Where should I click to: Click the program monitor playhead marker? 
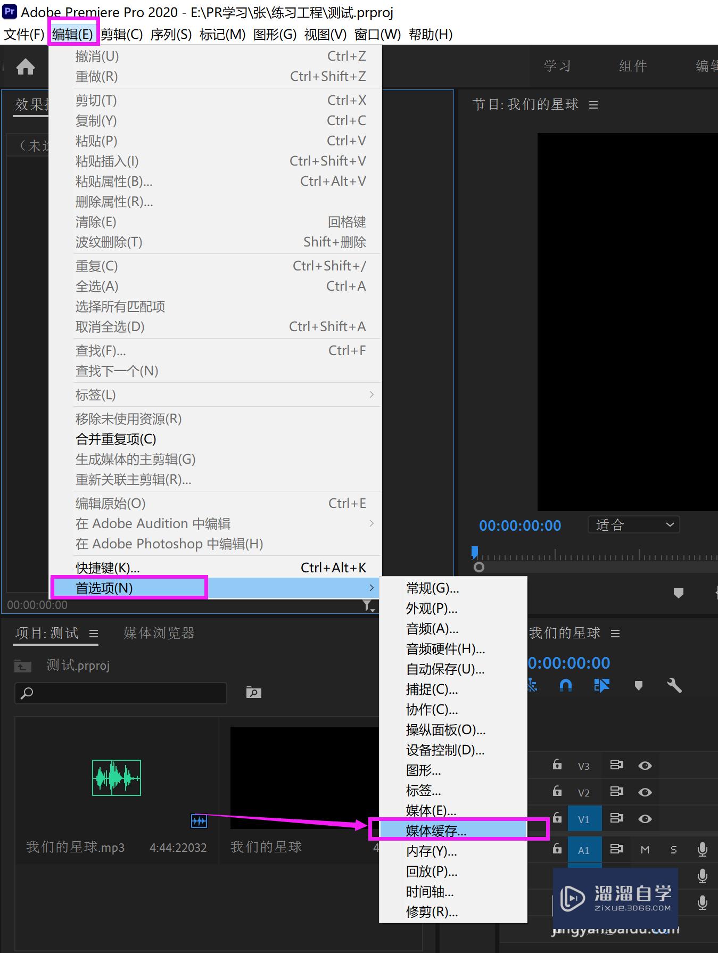475,552
